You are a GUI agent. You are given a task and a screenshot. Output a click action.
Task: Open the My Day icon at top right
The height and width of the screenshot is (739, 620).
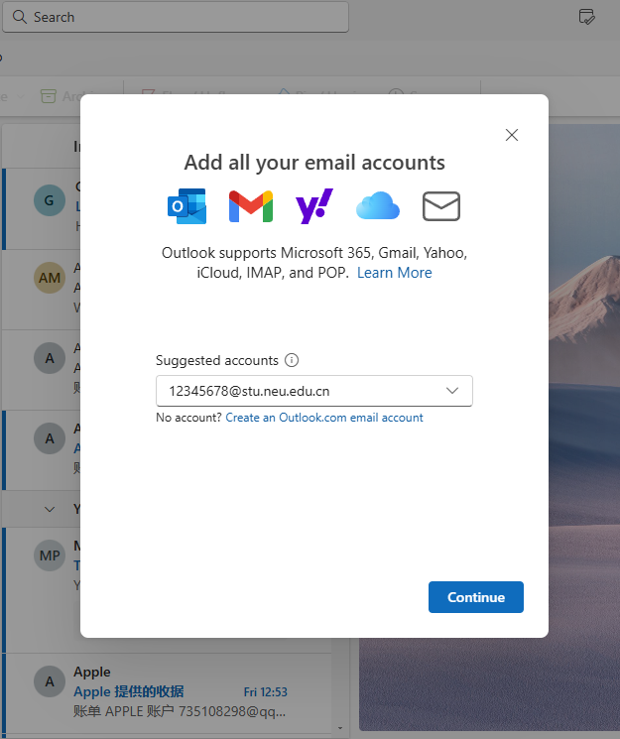click(586, 17)
